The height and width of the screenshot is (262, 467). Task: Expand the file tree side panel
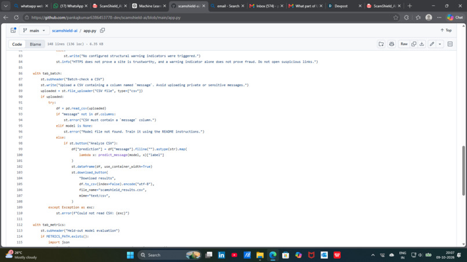(x=13, y=30)
